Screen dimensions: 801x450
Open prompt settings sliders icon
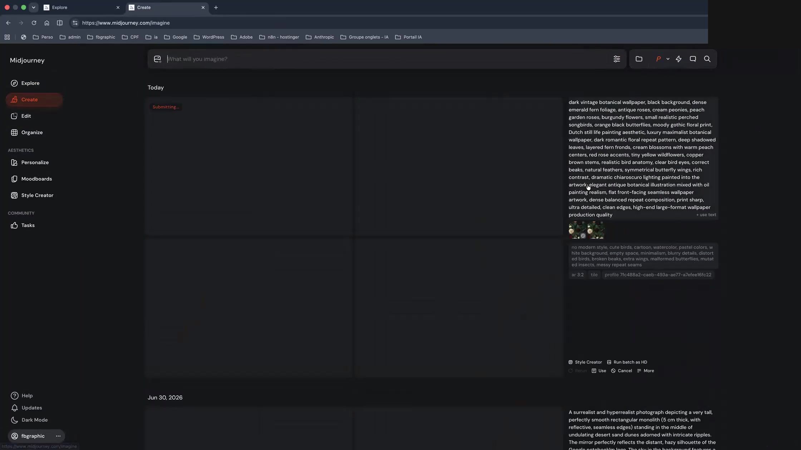[x=616, y=59]
